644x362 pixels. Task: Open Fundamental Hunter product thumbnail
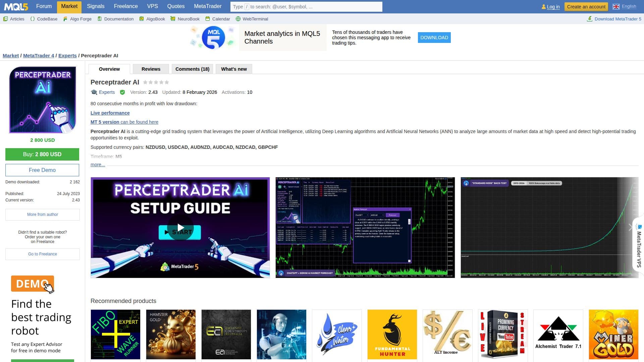[x=392, y=335]
